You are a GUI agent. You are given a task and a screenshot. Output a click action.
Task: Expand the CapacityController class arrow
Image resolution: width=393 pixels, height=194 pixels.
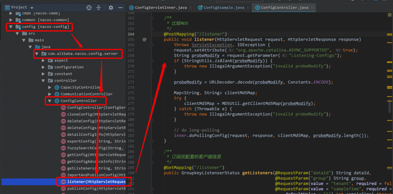click(x=50, y=87)
